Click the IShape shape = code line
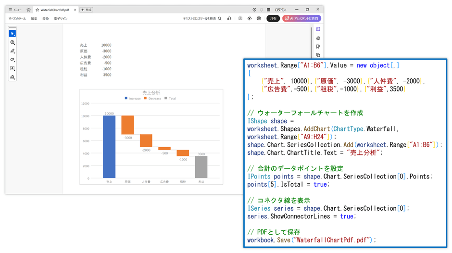 click(270, 121)
